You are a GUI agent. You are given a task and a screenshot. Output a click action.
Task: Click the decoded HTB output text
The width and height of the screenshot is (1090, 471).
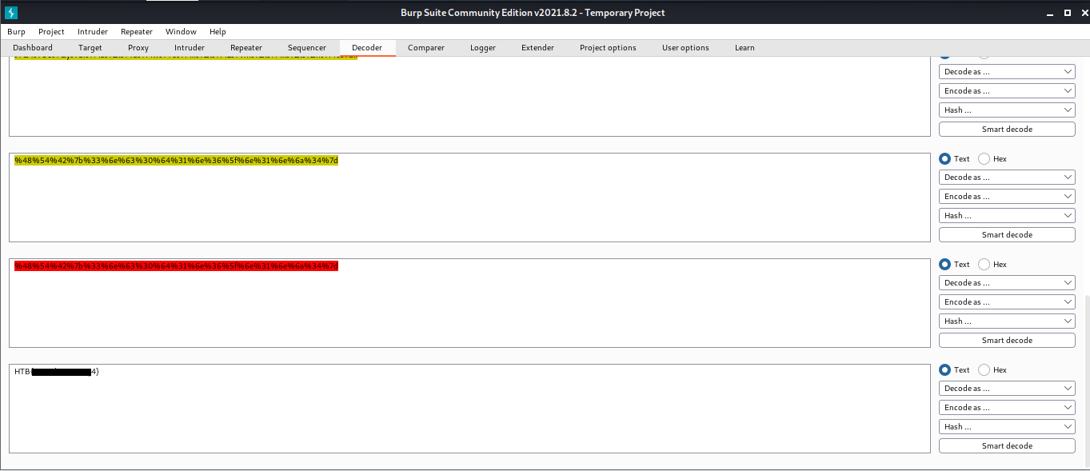coord(57,372)
